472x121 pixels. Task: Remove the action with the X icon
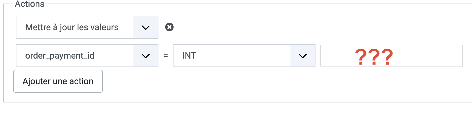click(169, 27)
